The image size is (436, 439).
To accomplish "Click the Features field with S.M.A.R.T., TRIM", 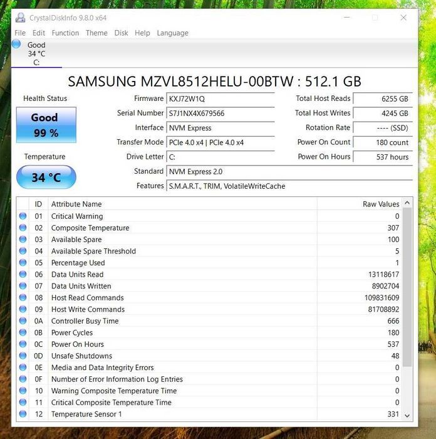I will 289,186.
